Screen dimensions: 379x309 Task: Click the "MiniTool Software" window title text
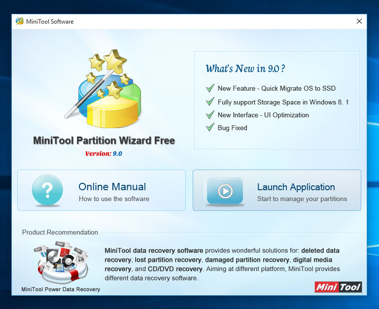50,22
